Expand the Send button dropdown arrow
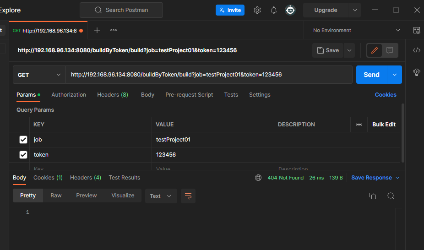This screenshot has height=250, width=424. 395,75
